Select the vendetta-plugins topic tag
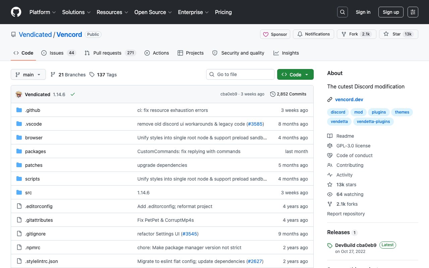Screen dimensions: 429x268 tap(373, 122)
